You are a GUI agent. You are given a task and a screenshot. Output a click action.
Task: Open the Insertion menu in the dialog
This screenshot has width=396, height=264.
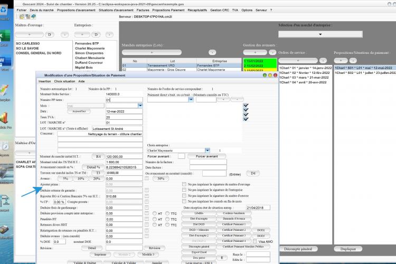tap(45, 81)
